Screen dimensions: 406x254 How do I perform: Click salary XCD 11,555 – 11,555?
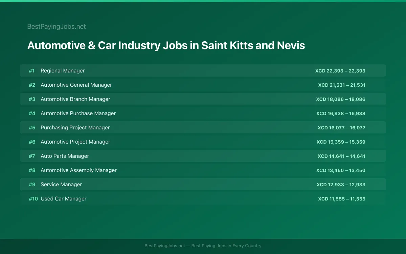pos(342,199)
